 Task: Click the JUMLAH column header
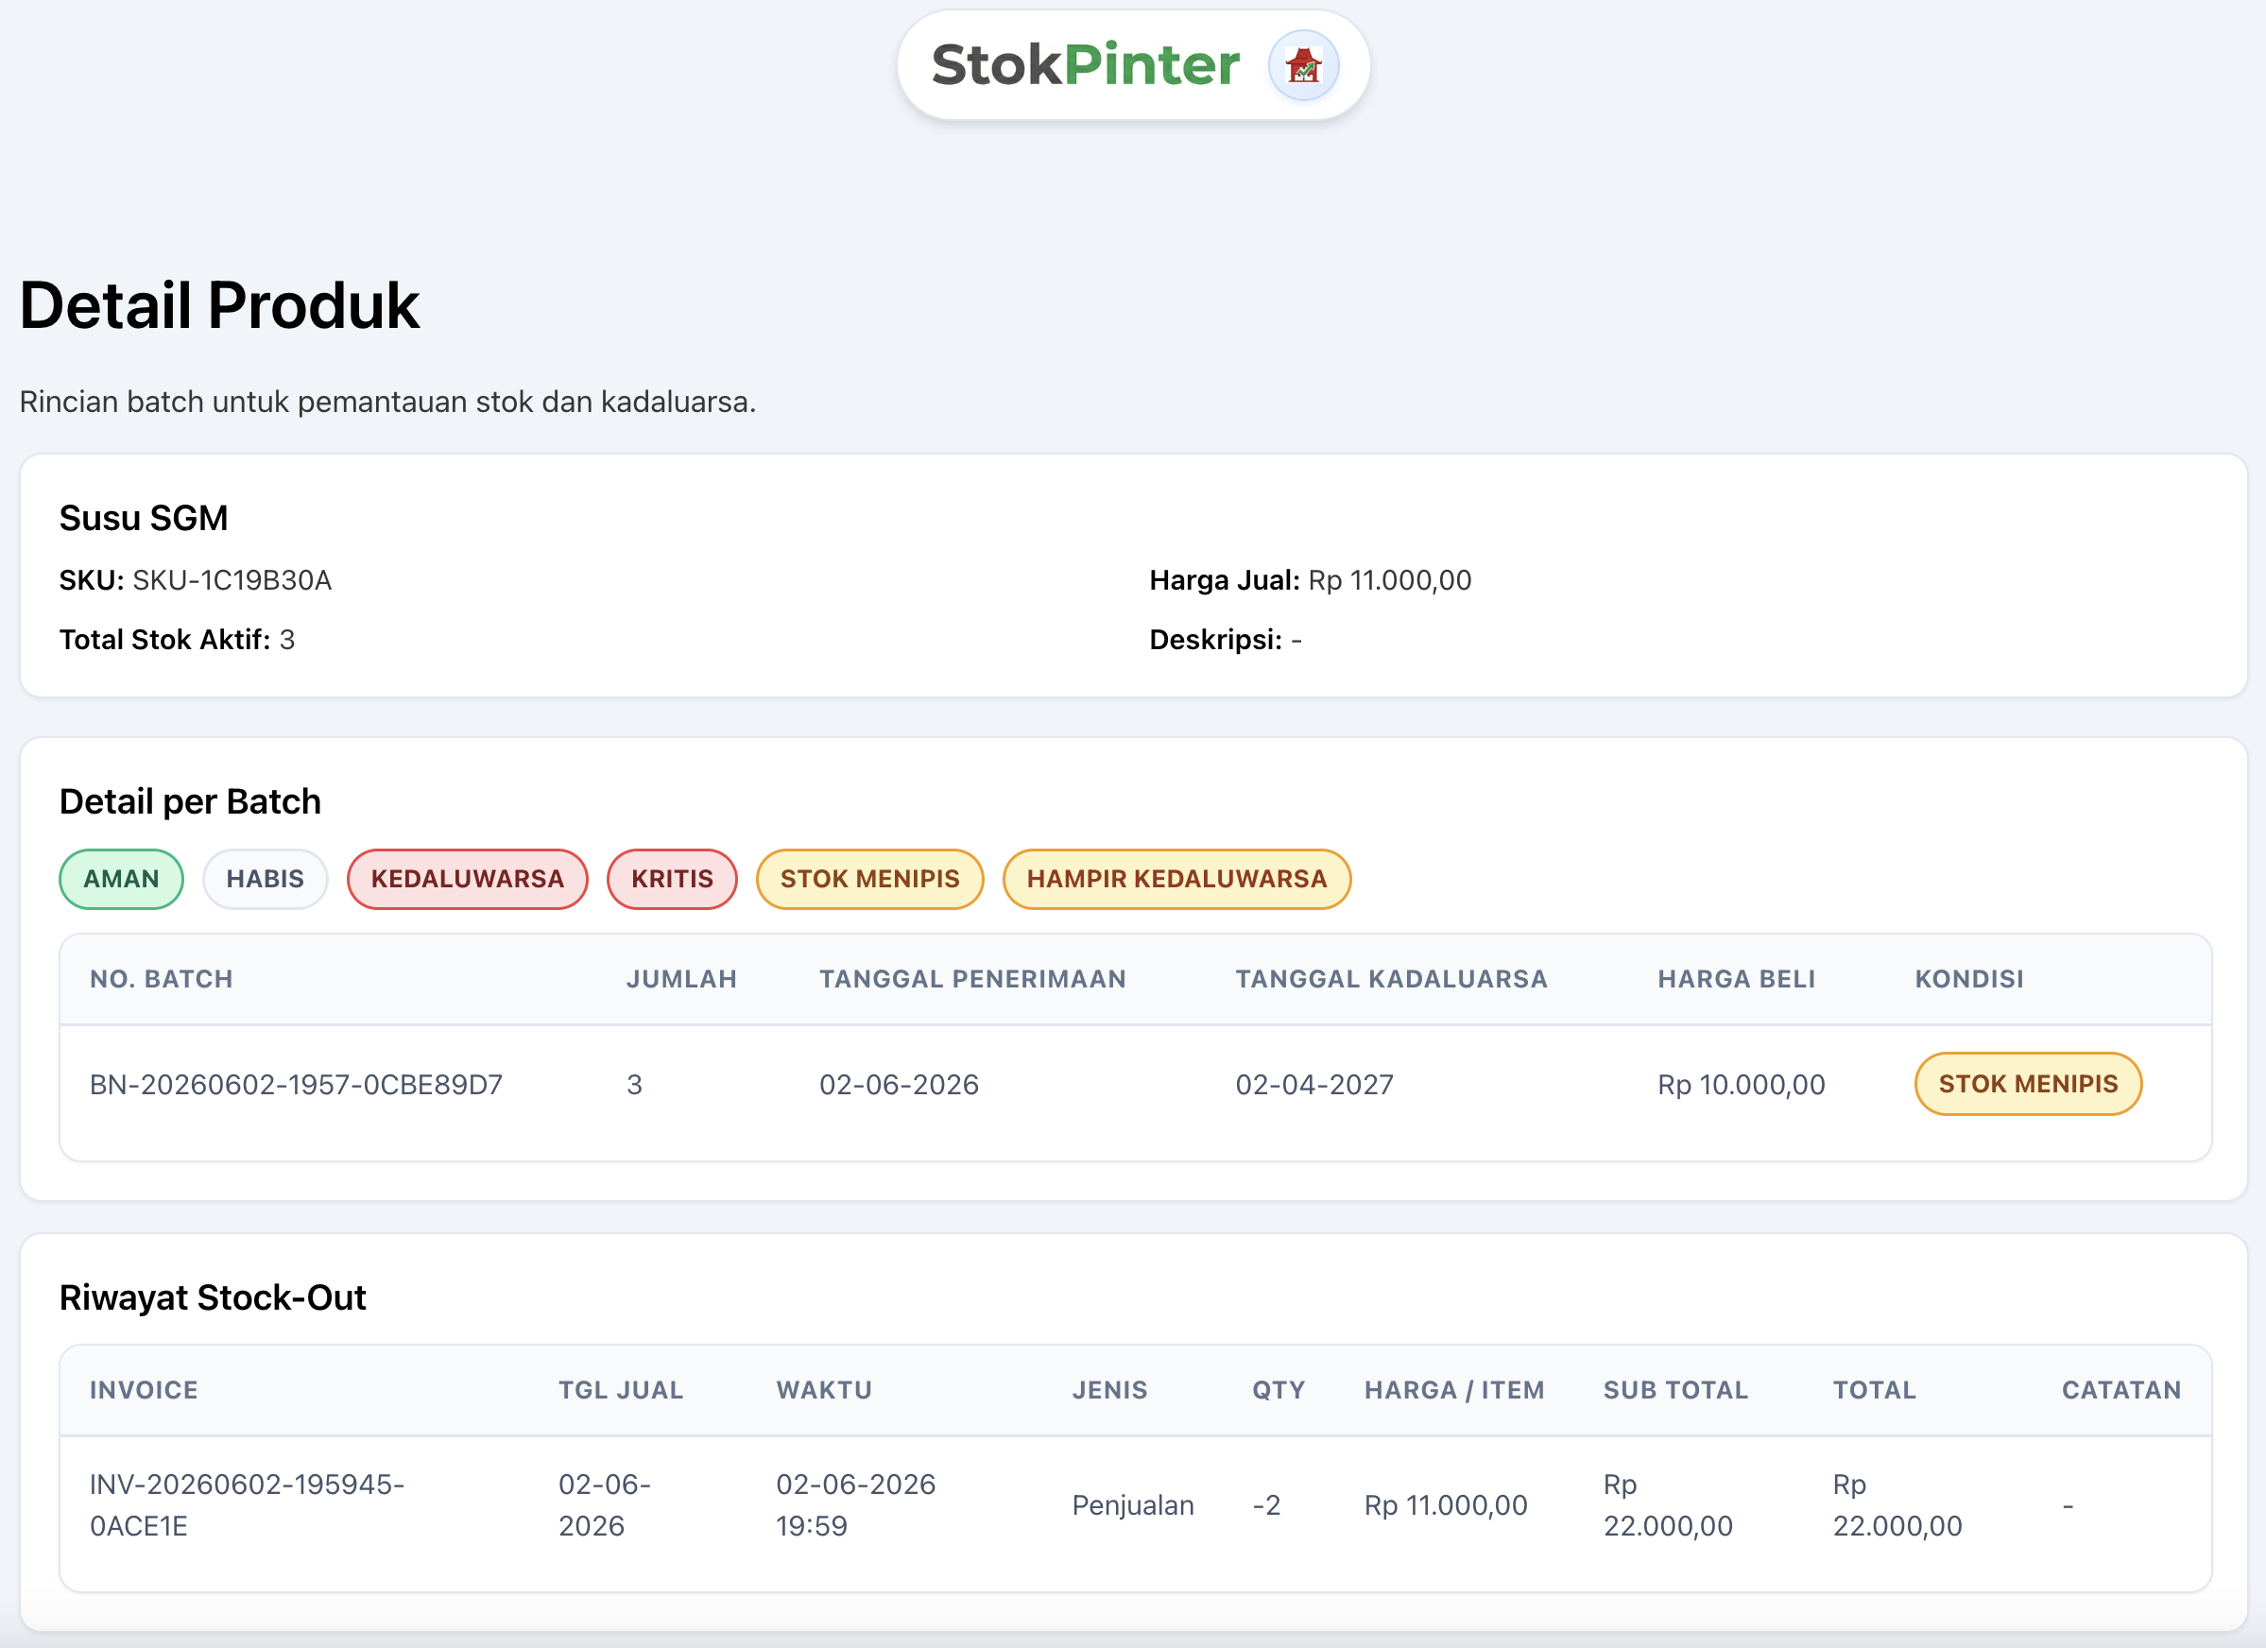click(x=681, y=978)
